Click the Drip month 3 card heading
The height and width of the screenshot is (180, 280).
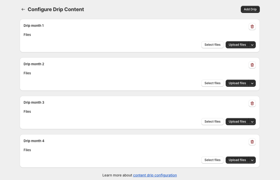(34, 103)
